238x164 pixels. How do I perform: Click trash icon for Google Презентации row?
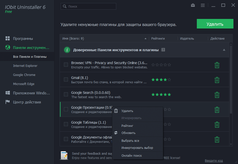pyautogui.click(x=217, y=110)
